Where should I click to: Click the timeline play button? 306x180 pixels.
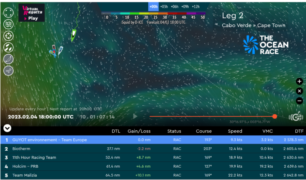tap(135, 116)
